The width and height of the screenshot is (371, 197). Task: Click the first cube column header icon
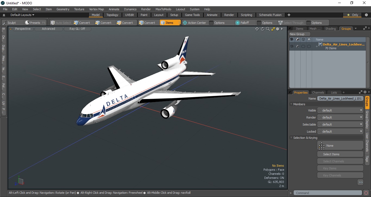tap(303, 40)
